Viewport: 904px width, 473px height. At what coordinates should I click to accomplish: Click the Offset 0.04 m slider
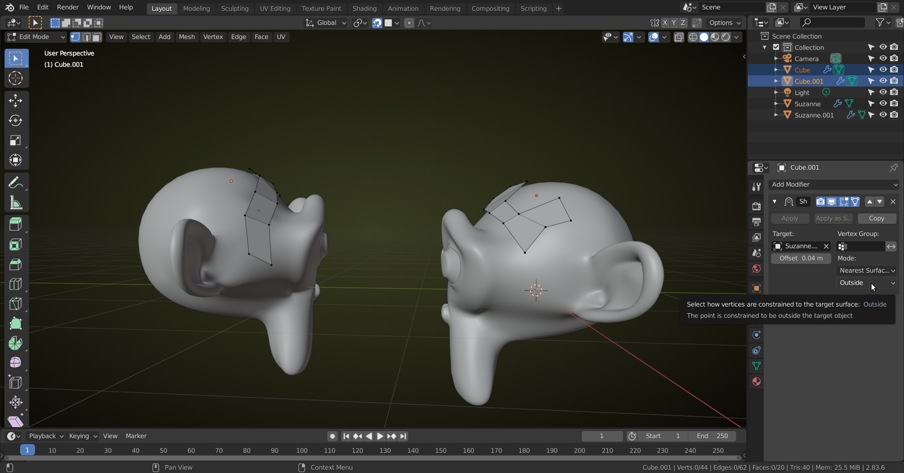(801, 258)
